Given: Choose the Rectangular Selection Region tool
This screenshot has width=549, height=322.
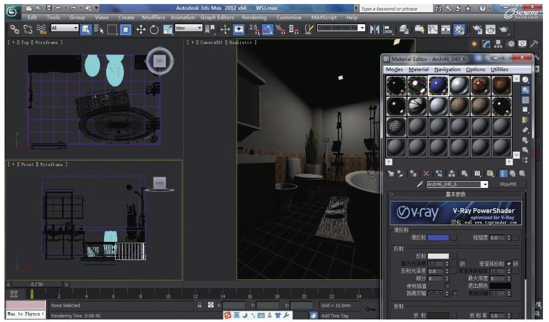Looking at the screenshot, I should pos(112,30).
